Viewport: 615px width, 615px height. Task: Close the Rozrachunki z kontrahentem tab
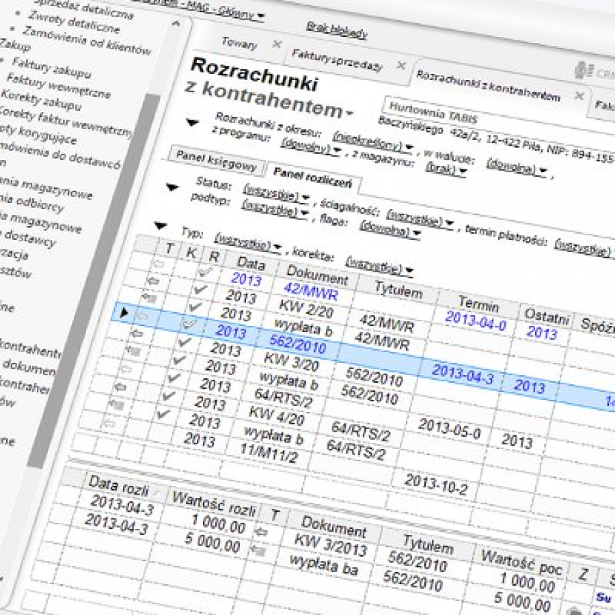coord(579,95)
